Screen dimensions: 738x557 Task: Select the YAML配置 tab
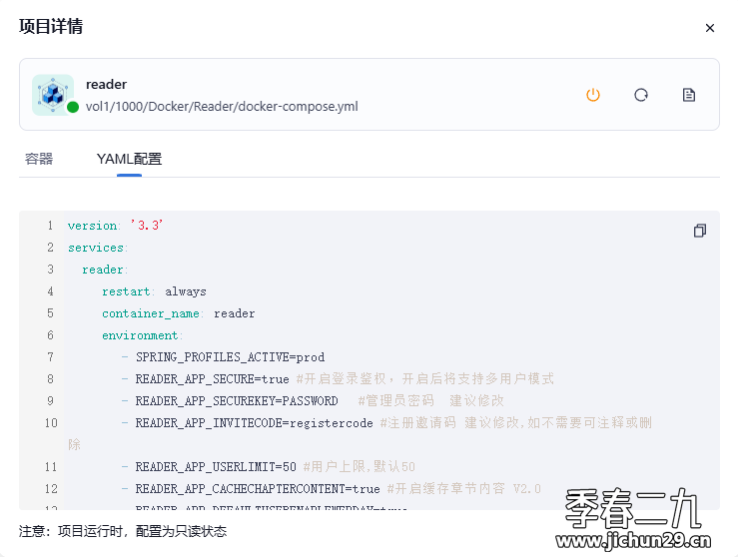click(129, 159)
